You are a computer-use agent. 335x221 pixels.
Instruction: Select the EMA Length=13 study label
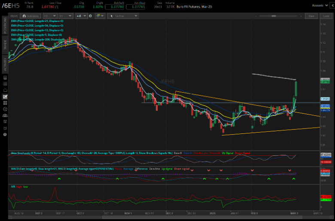[x=37, y=30]
